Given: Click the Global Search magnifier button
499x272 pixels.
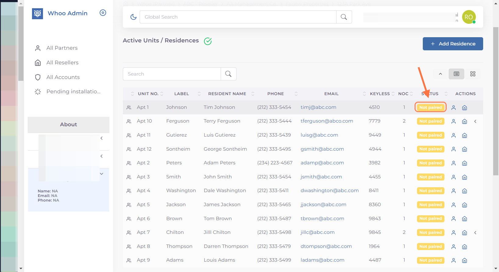Looking at the screenshot, I should point(344,17).
